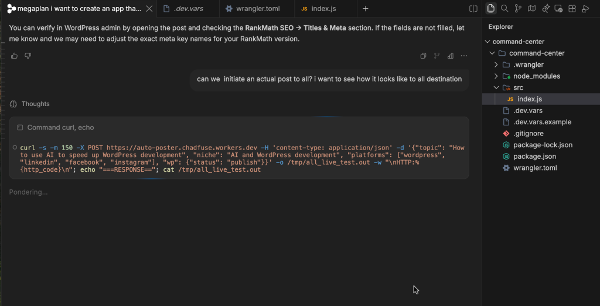600x306 pixels.
Task: Open the Run and Debug icon
Action: coord(585,8)
